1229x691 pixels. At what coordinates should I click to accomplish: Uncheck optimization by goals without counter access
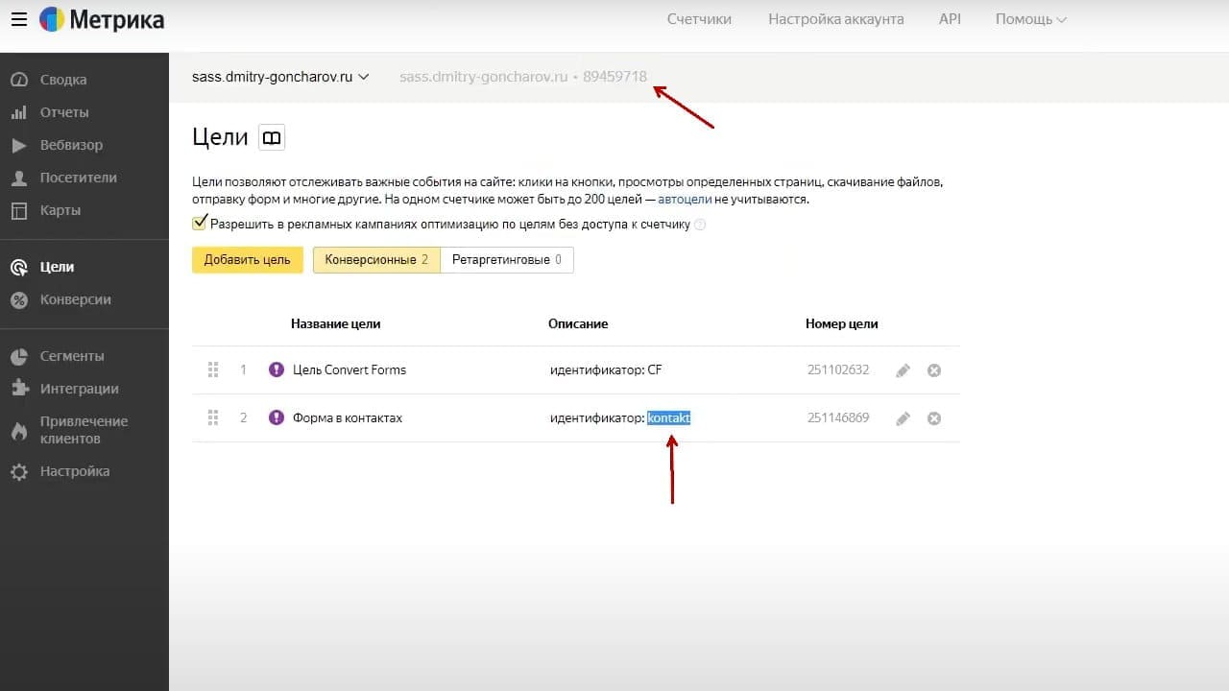tap(200, 224)
